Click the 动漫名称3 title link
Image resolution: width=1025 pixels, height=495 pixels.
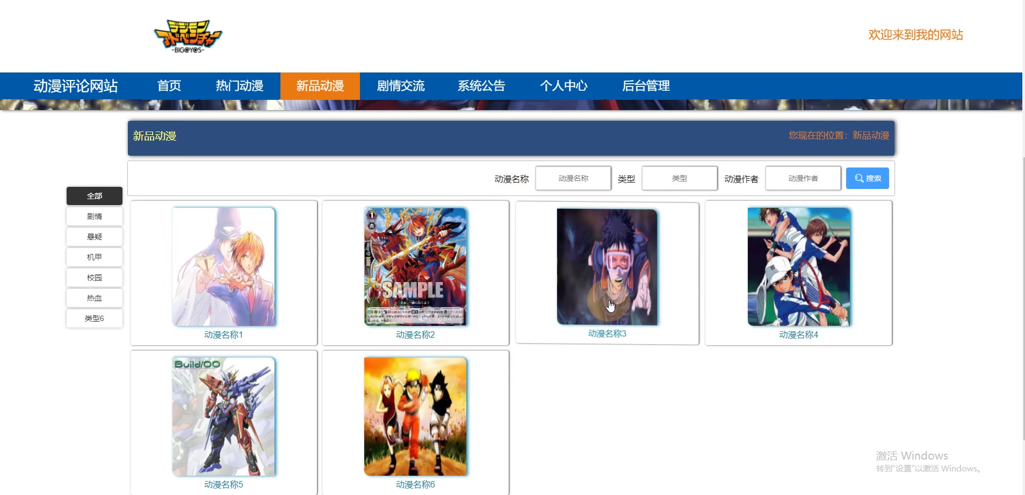tap(607, 334)
